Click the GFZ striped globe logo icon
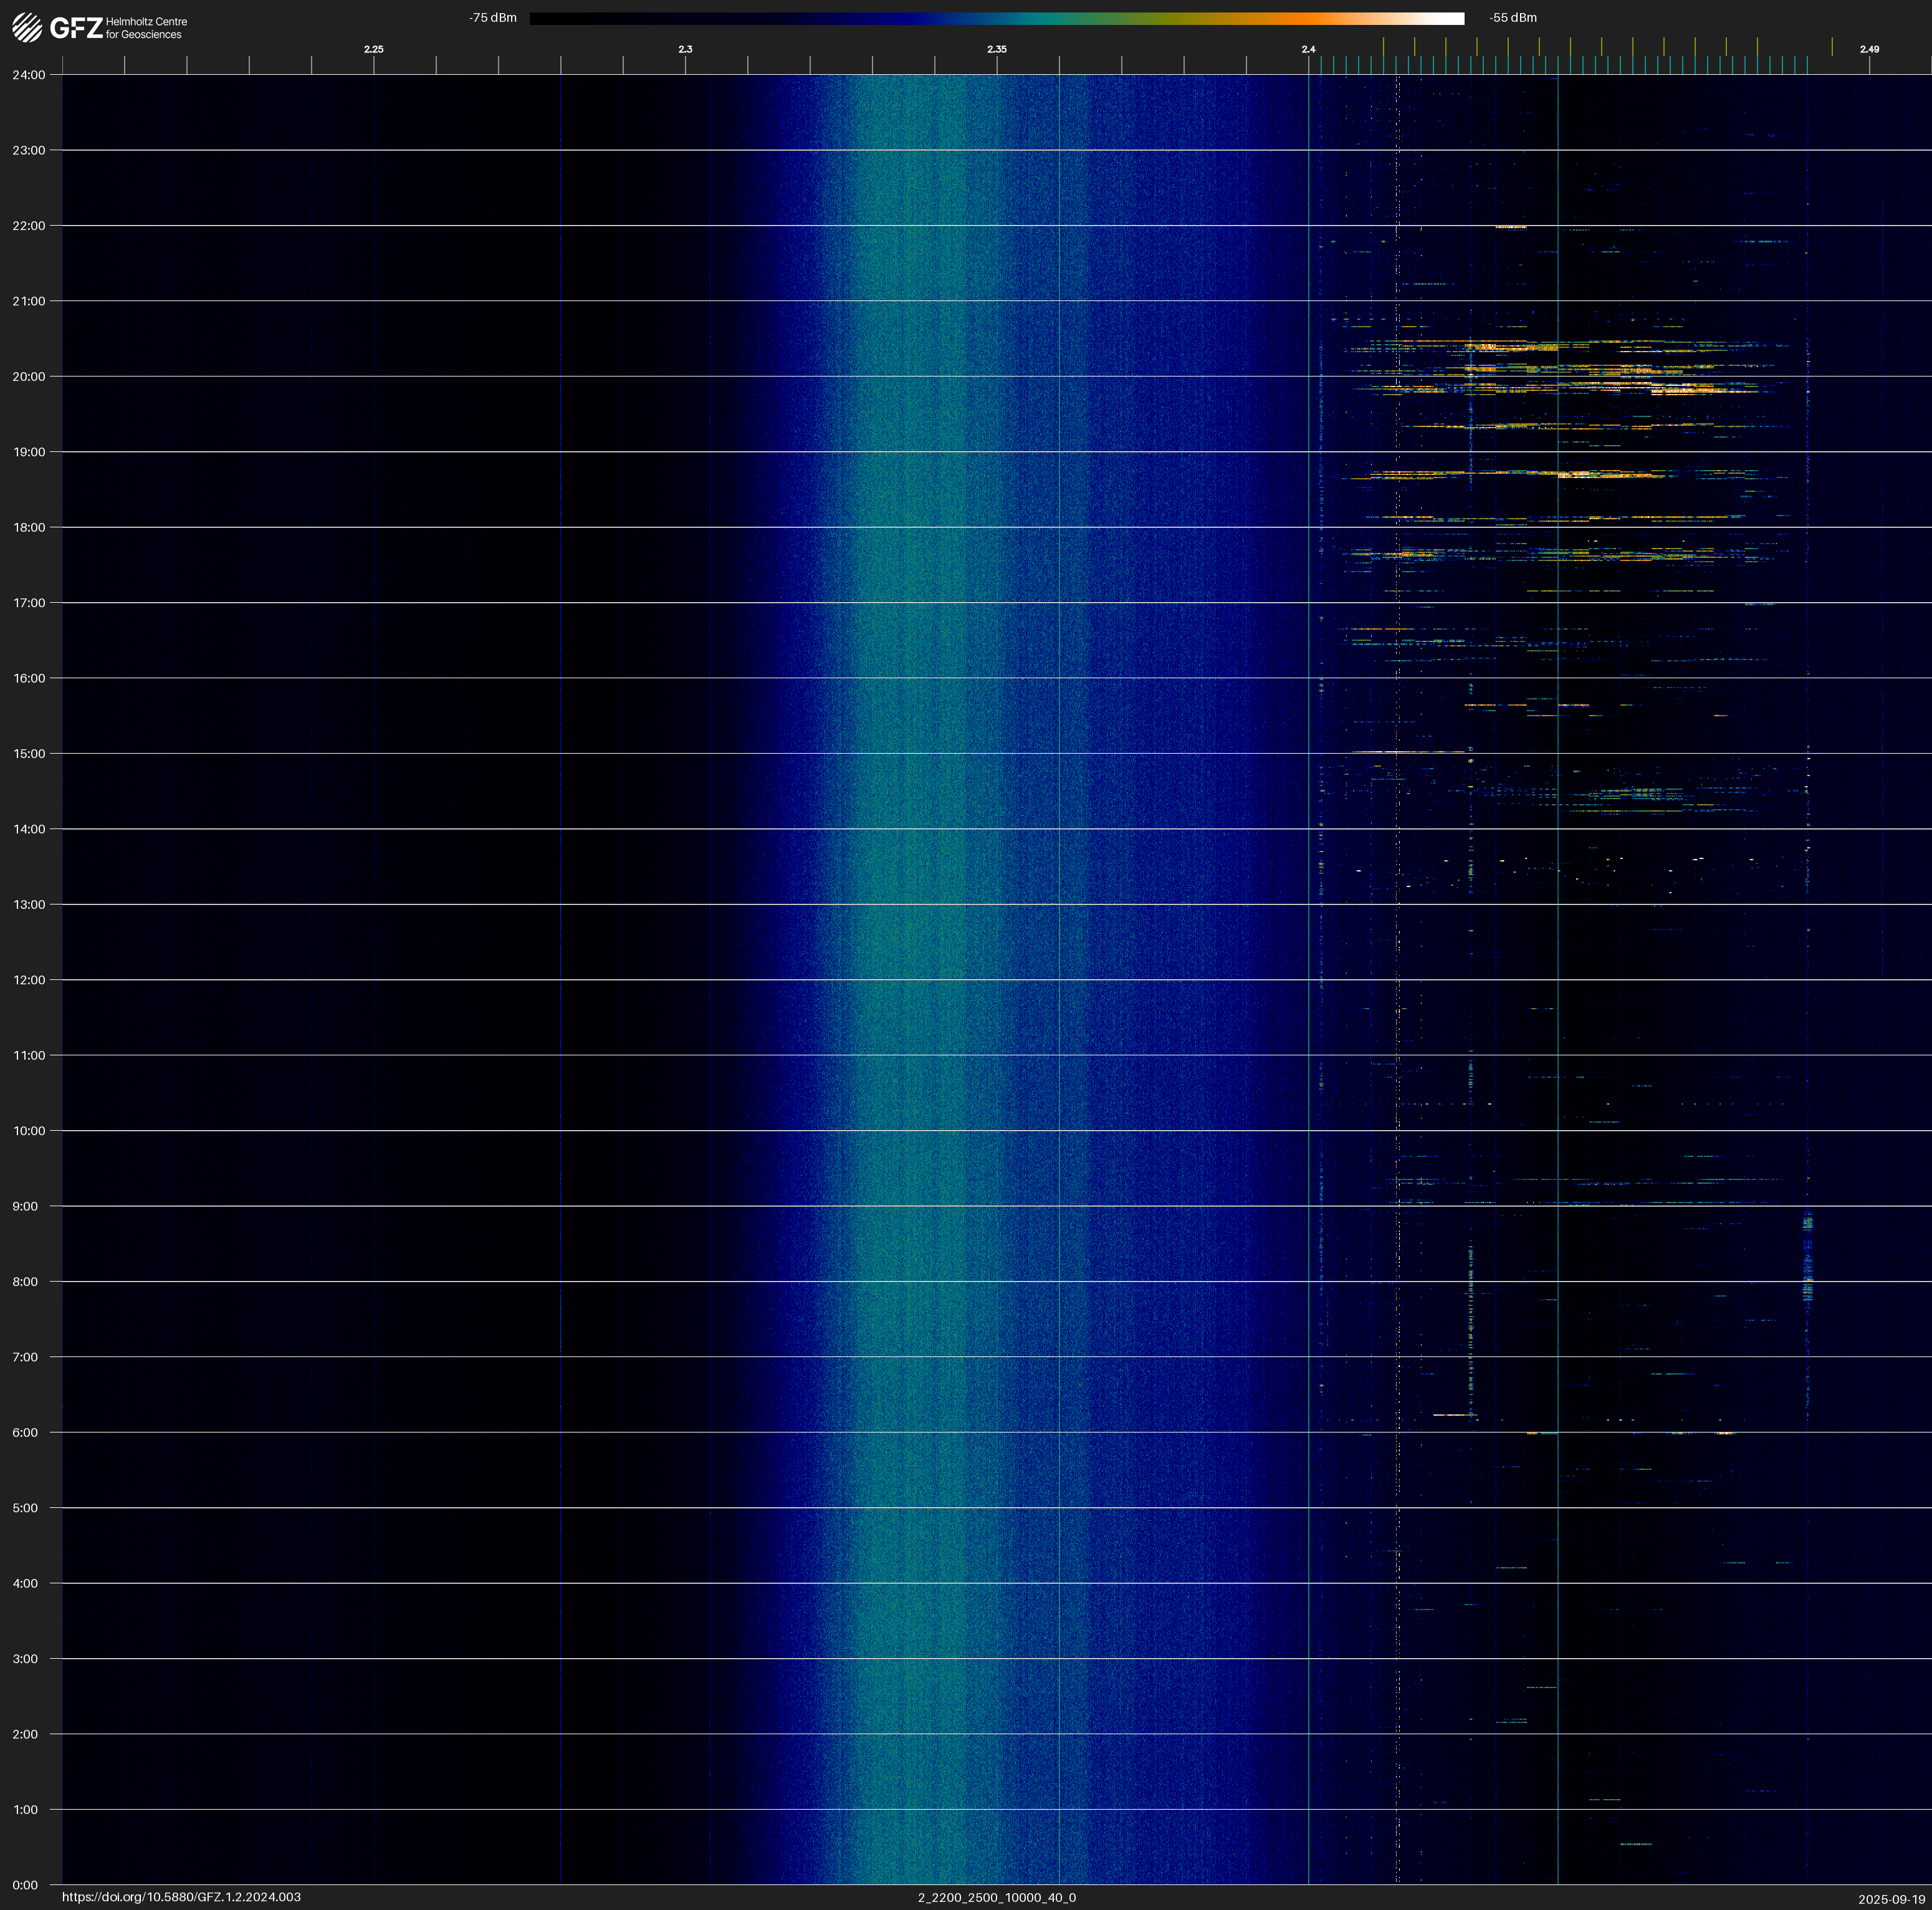 coord(27,27)
